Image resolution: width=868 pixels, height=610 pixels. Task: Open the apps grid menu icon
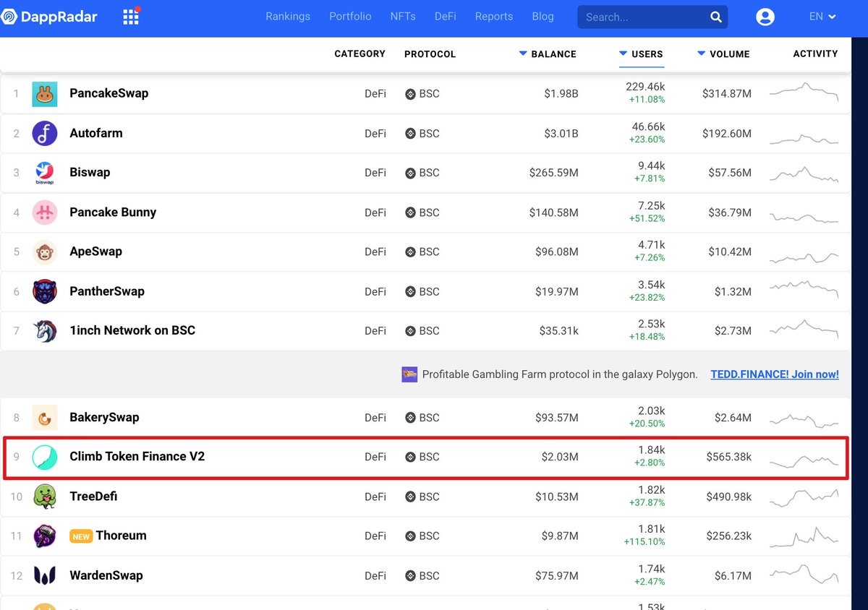click(130, 17)
